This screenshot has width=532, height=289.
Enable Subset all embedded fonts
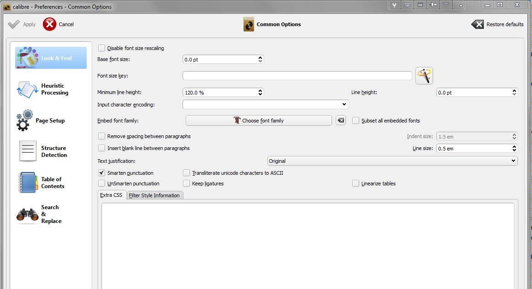355,120
